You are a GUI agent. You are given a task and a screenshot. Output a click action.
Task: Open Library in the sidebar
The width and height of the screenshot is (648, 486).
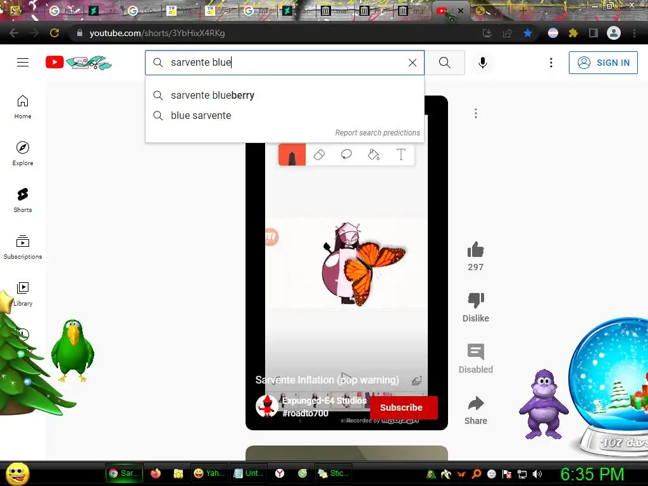click(23, 294)
